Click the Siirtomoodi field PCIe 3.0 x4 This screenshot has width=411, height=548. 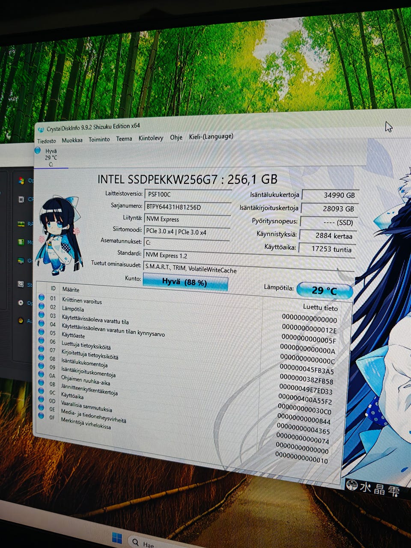pyautogui.click(x=187, y=232)
